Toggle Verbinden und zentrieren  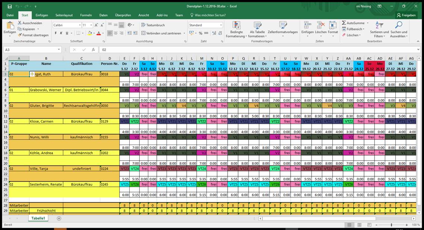(x=161, y=33)
